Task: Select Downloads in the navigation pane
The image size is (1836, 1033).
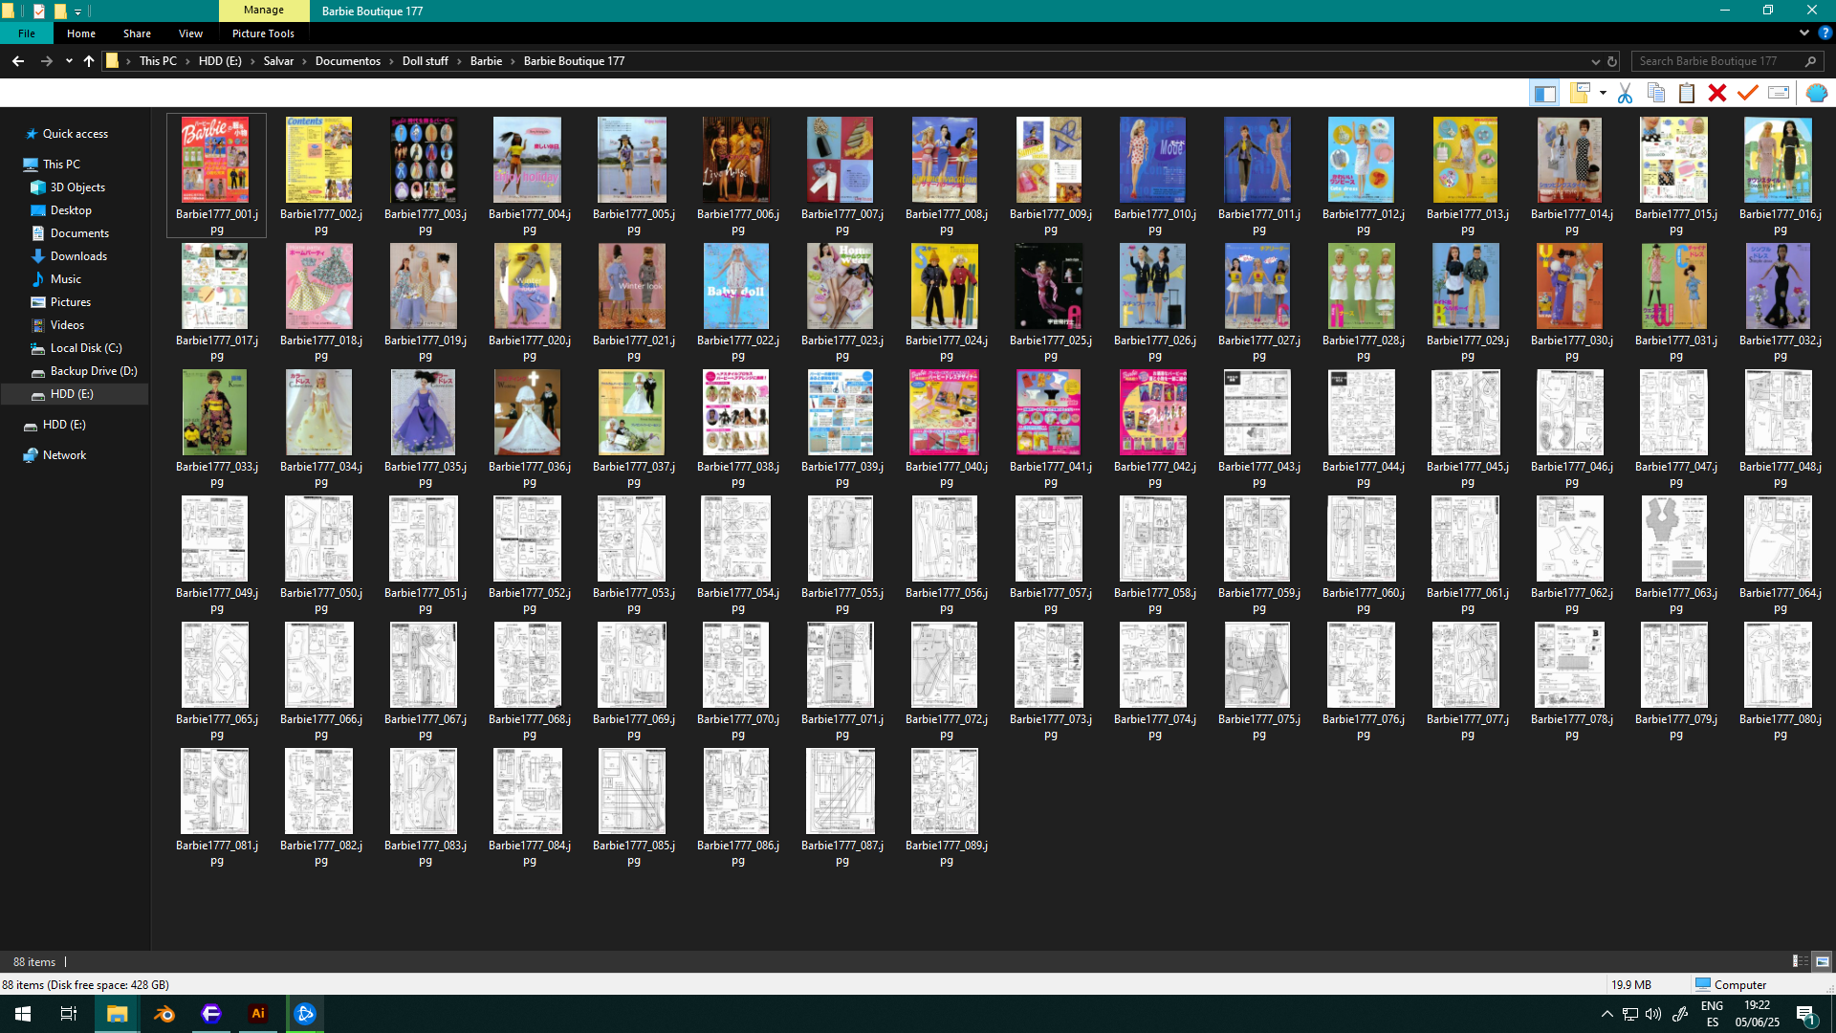Action: pos(78,256)
